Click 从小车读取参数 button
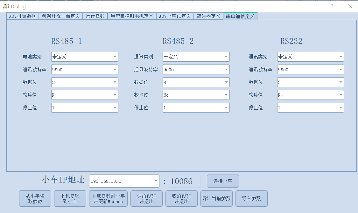 click(x=35, y=199)
